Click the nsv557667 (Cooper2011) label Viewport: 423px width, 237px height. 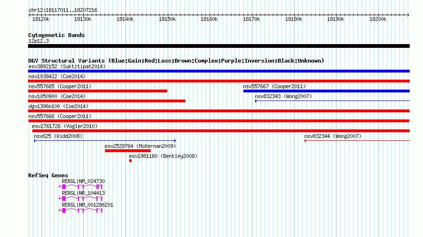point(274,86)
